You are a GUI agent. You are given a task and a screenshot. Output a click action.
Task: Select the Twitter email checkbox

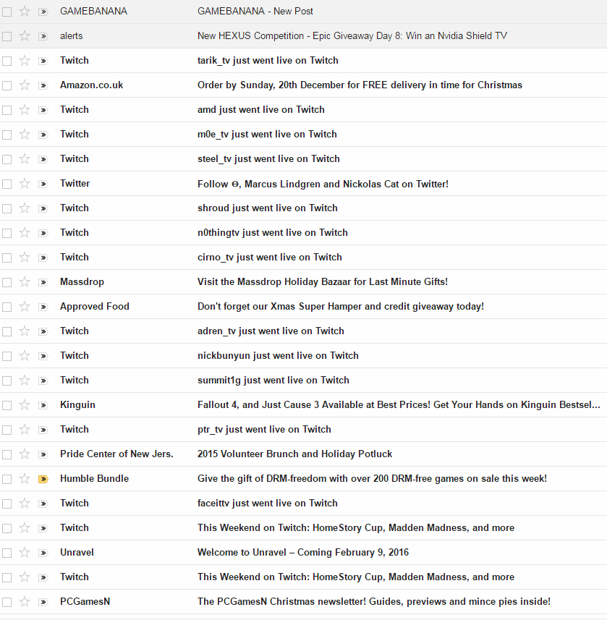pyautogui.click(x=7, y=184)
